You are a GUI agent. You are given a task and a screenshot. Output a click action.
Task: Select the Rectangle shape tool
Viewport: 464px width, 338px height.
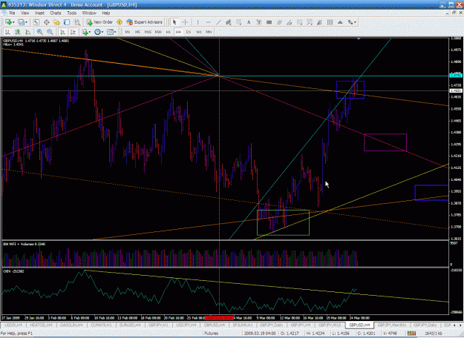click(269, 22)
